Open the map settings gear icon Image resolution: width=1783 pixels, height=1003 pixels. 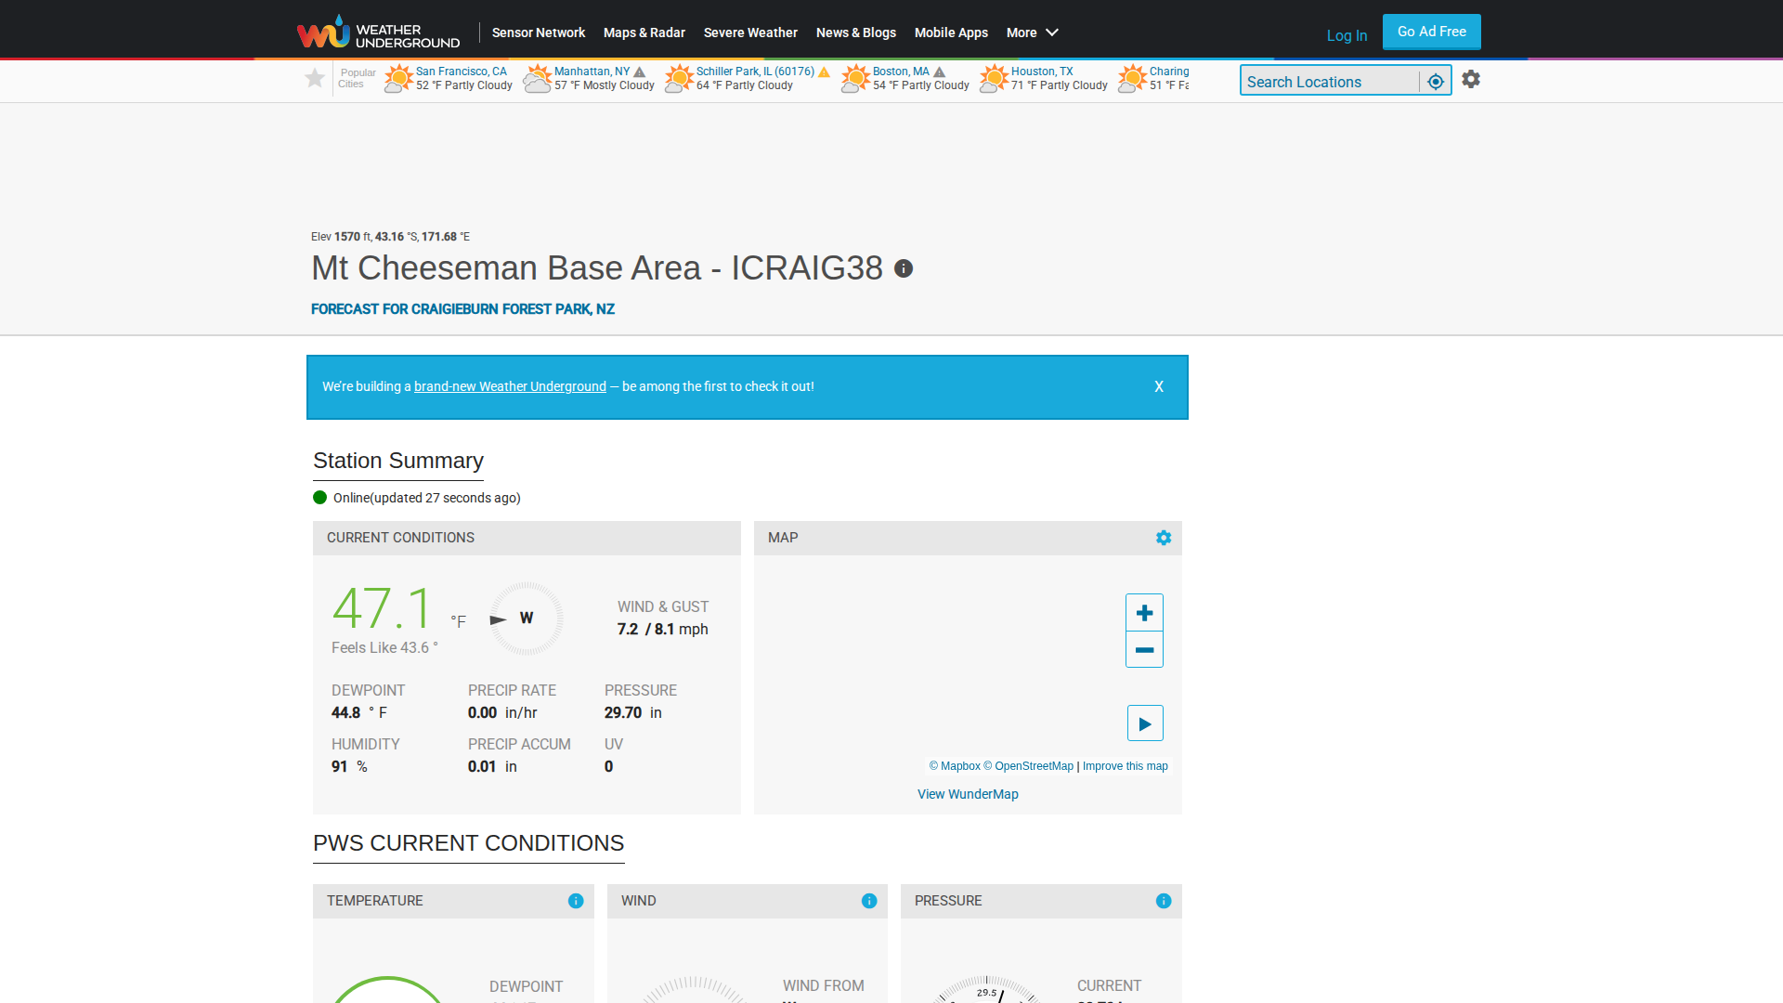[x=1164, y=538]
